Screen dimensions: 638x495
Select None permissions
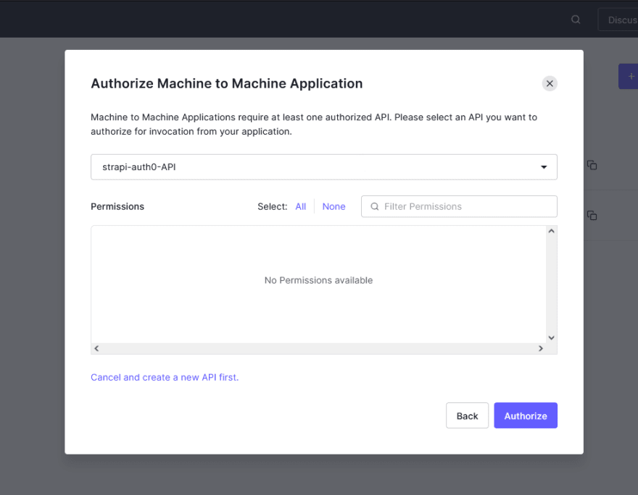tap(333, 207)
